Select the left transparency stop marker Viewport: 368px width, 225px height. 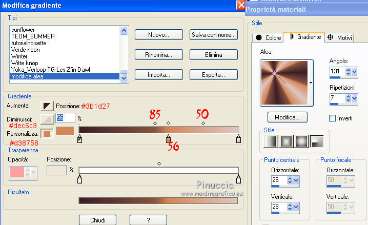pos(80,179)
